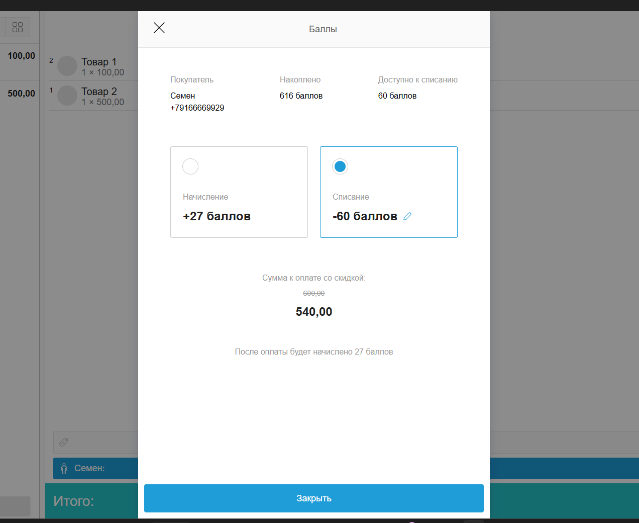Click the 100,00 price in left column
Screen dimensions: 639x523
pyautogui.click(x=21, y=56)
